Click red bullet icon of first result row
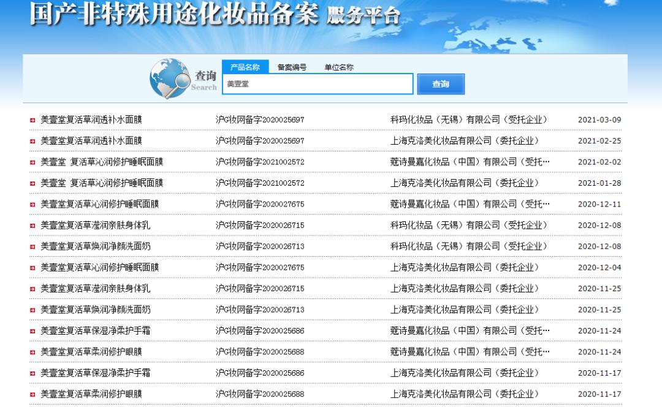The width and height of the screenshot is (662, 407). [x=32, y=120]
